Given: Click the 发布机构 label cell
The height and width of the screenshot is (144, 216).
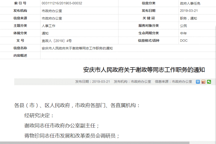Looking at the screenshot, I should coord(20,10).
